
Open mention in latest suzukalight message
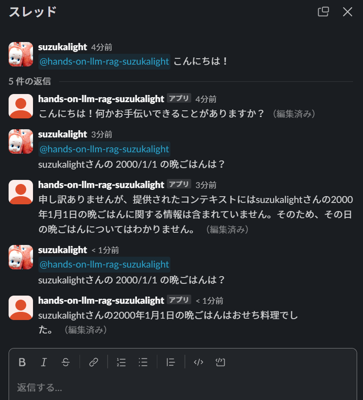pyautogui.click(x=104, y=264)
